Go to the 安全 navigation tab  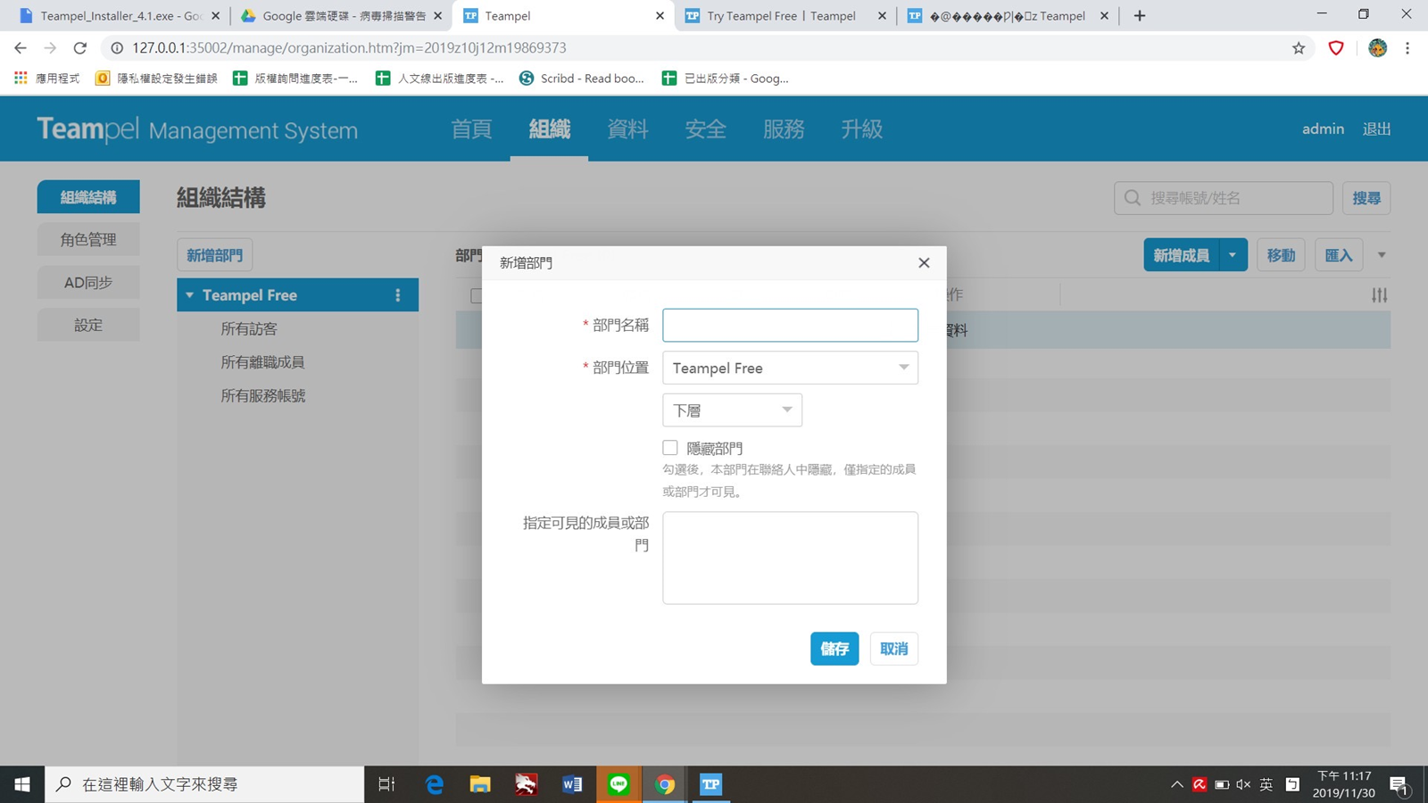coord(705,129)
